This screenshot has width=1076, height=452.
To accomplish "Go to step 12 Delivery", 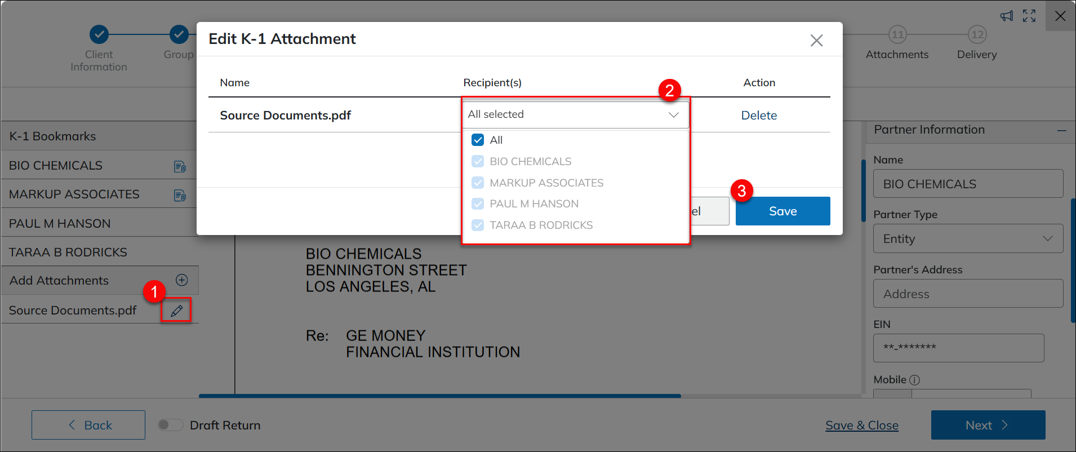I will [977, 35].
